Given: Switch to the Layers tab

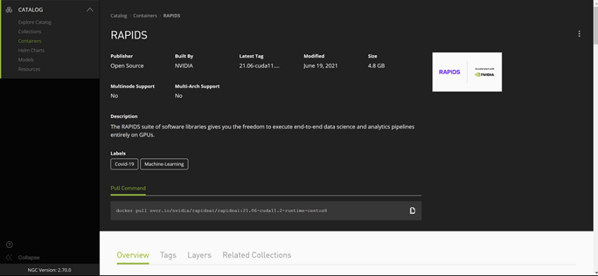Looking at the screenshot, I should 200,255.
